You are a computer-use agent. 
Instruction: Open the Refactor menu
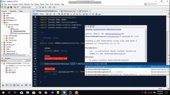click(x=27, y=4)
